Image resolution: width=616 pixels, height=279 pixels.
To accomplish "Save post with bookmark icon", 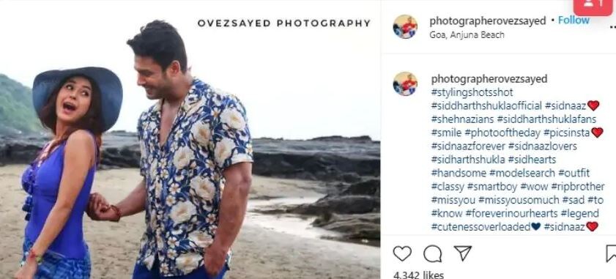I will click(612, 253).
